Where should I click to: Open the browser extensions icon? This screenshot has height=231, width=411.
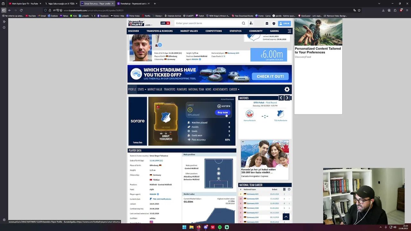(395, 10)
